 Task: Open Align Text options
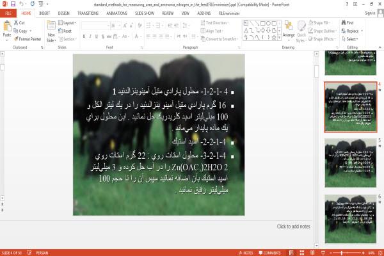click(x=212, y=31)
